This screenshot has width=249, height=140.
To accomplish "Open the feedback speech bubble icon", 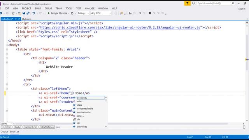I will (x=193, y=3).
